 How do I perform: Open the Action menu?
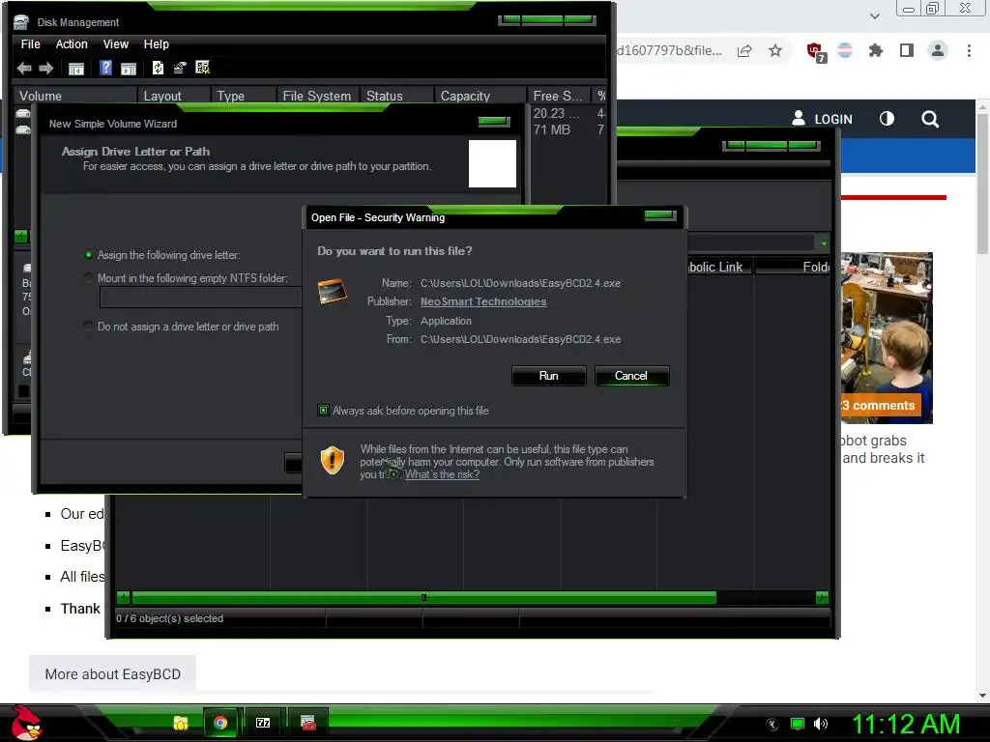pyautogui.click(x=72, y=44)
